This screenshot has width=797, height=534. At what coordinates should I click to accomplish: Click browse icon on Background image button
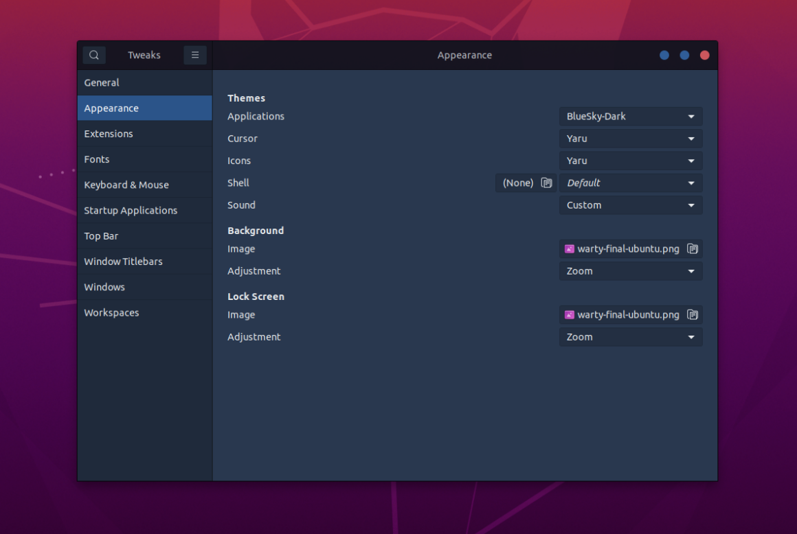pos(694,248)
